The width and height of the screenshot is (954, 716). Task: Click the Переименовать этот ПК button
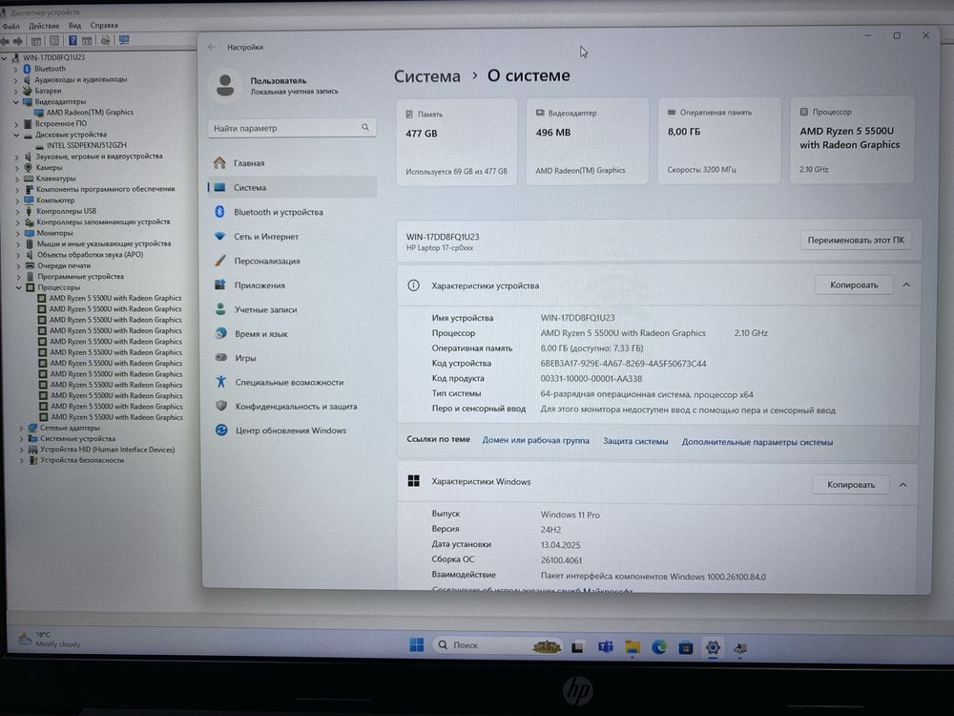[x=856, y=241]
